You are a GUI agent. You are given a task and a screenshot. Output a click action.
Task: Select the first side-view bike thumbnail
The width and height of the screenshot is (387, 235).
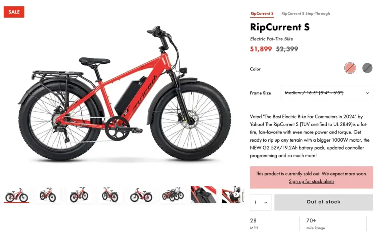click(16, 195)
